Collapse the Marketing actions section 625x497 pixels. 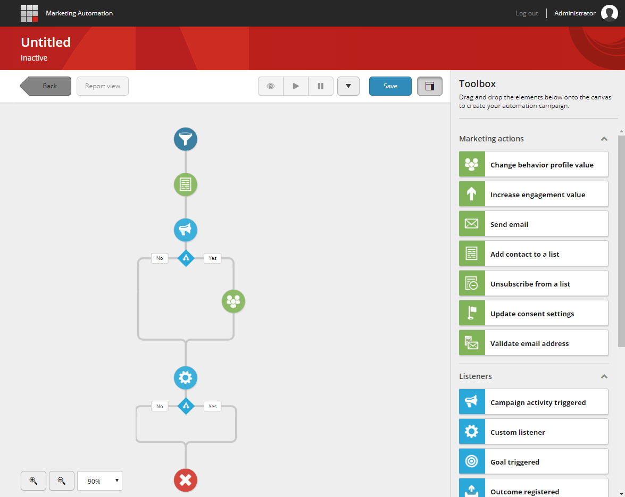pos(604,139)
